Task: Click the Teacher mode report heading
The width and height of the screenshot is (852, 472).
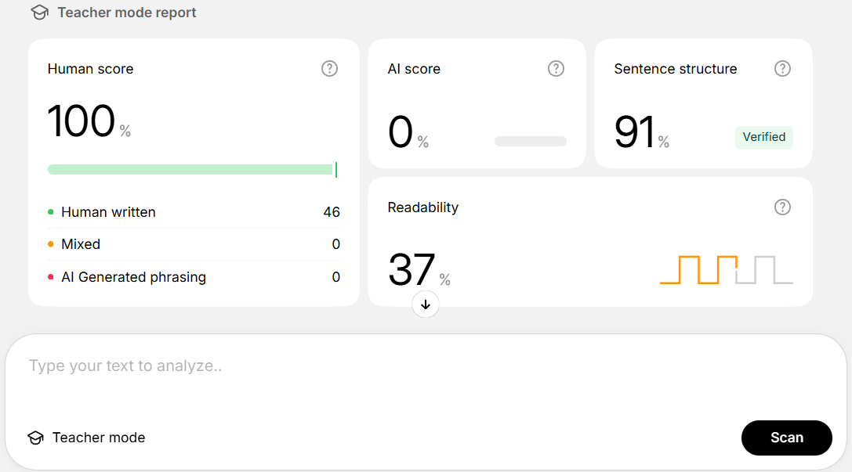Action: [127, 13]
